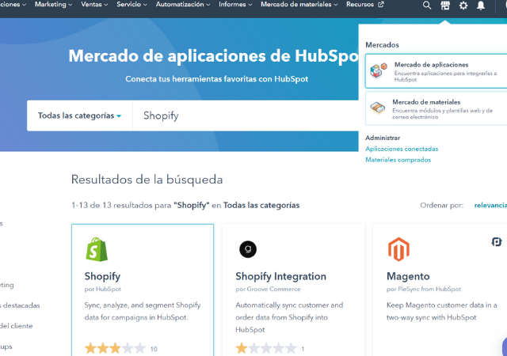This screenshot has width=507, height=356.
Task: Click the Shopify green bag logo
Action: (97, 249)
